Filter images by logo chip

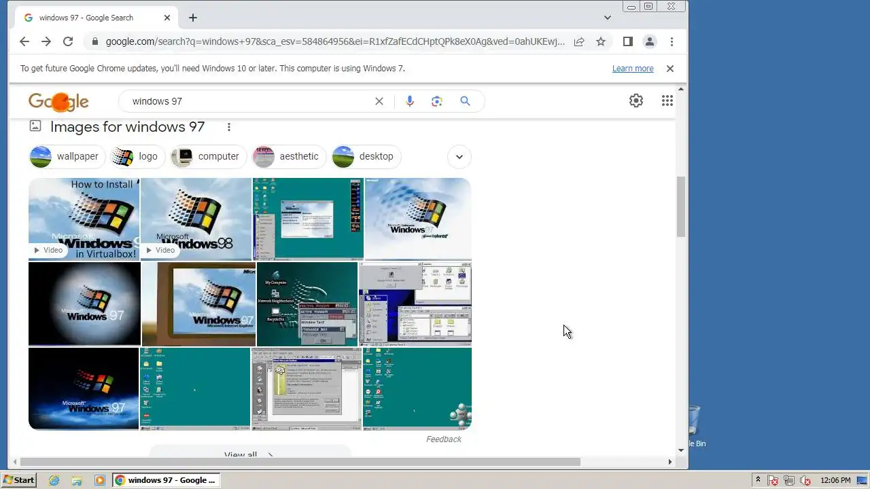[137, 156]
